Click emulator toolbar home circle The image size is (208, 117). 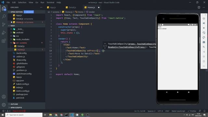[x=204, y=57]
